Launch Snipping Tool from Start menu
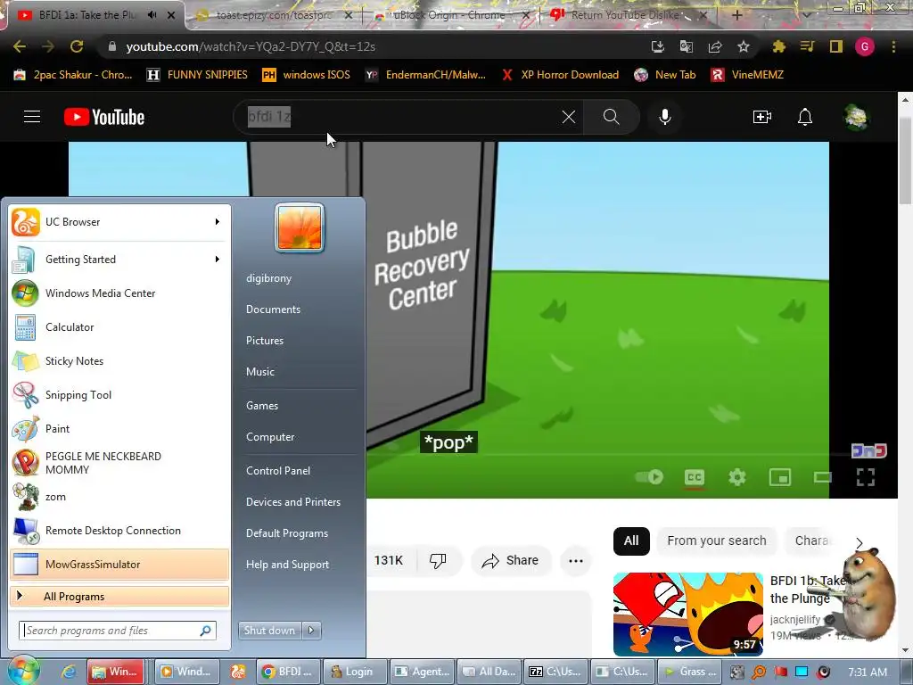 [119, 395]
